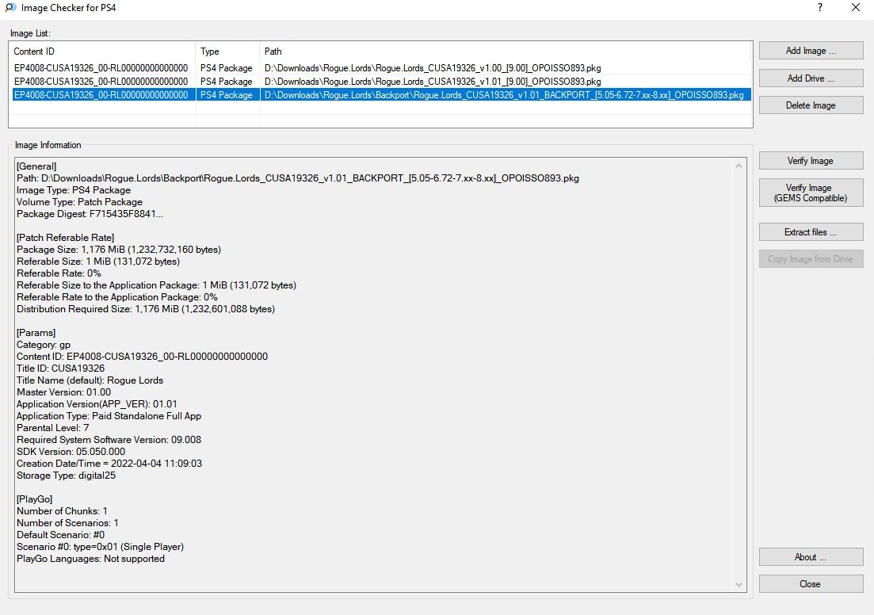Select the v1.01_BACKPORT package row
Image resolution: width=874 pixels, height=615 pixels.
(x=381, y=95)
